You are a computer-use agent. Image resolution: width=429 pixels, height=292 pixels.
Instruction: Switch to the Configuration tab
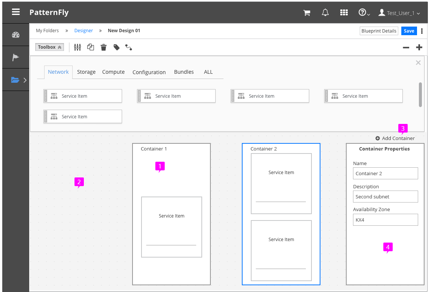(x=149, y=72)
